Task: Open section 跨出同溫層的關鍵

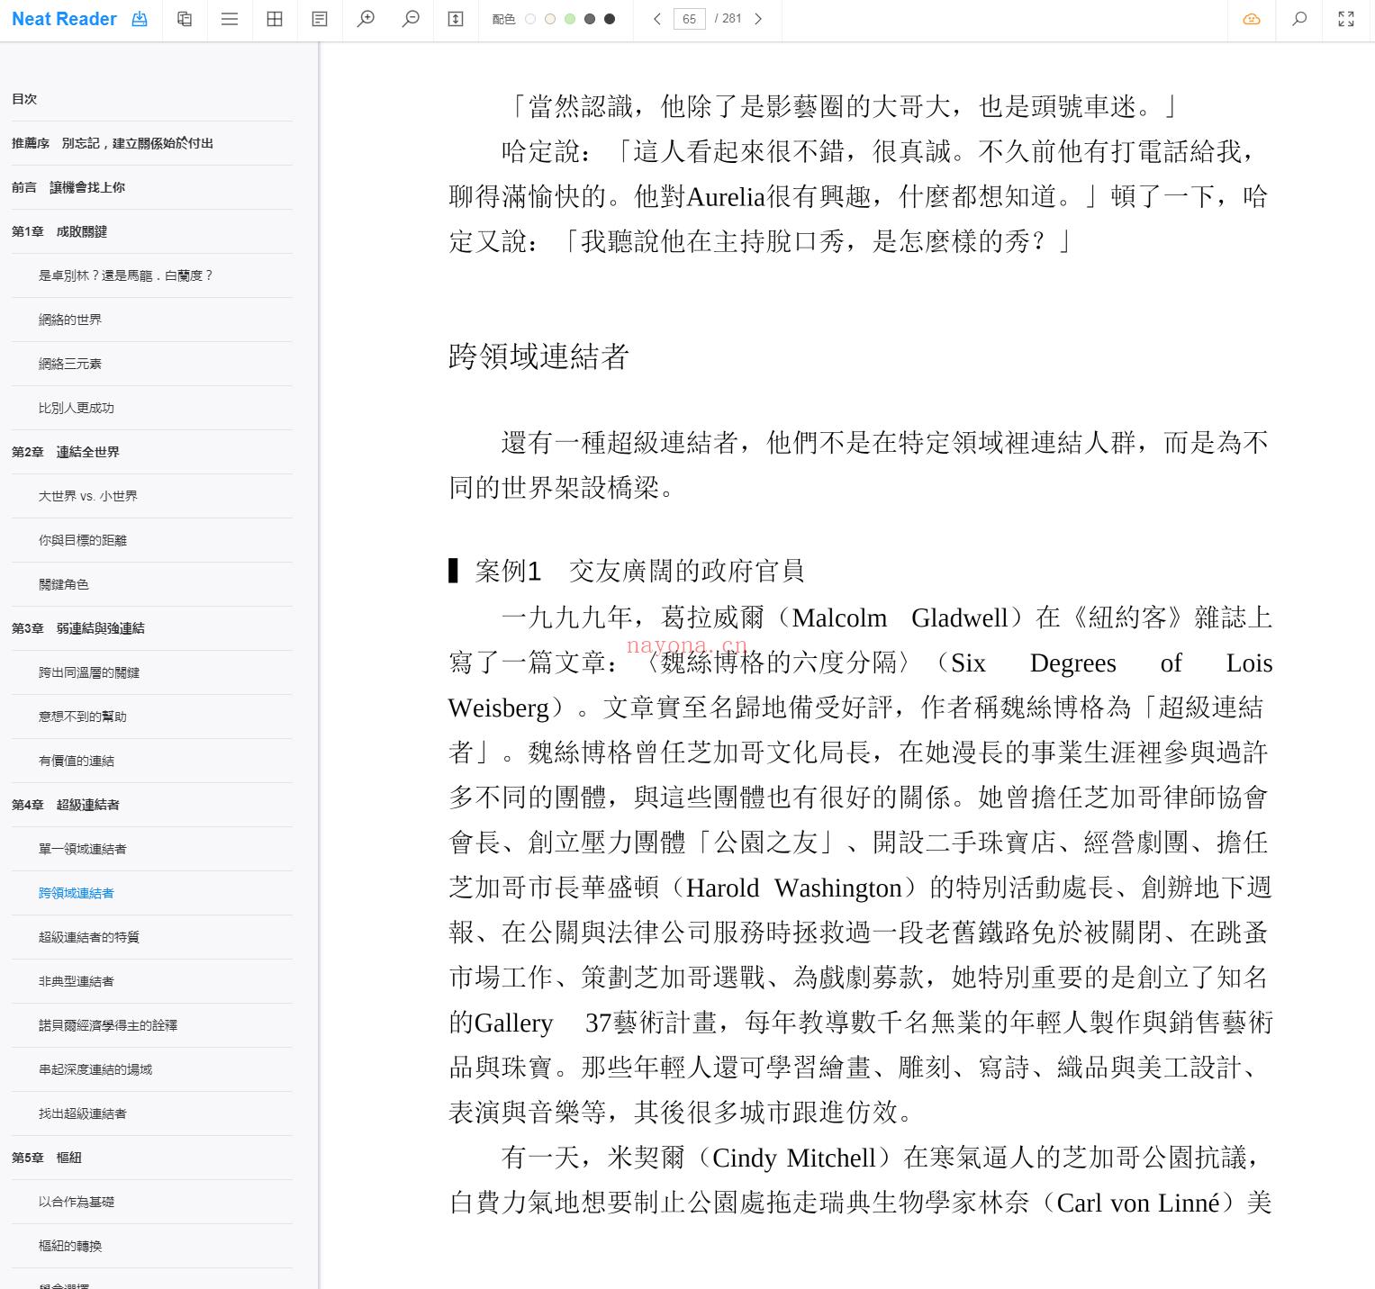Action: pyautogui.click(x=89, y=672)
